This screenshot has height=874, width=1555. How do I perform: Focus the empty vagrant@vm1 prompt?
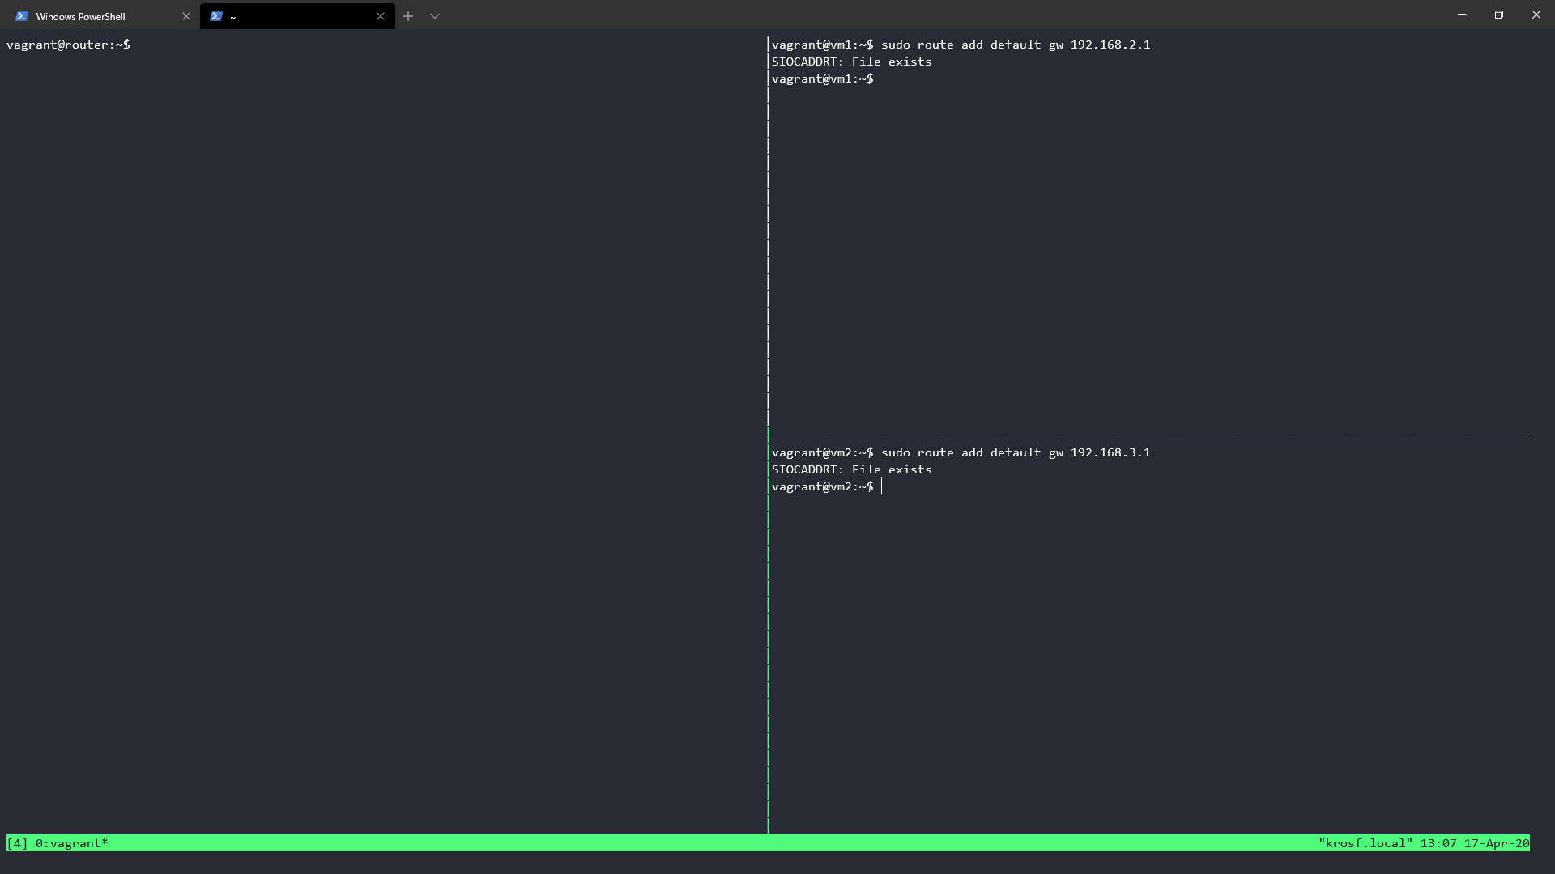[x=823, y=78]
